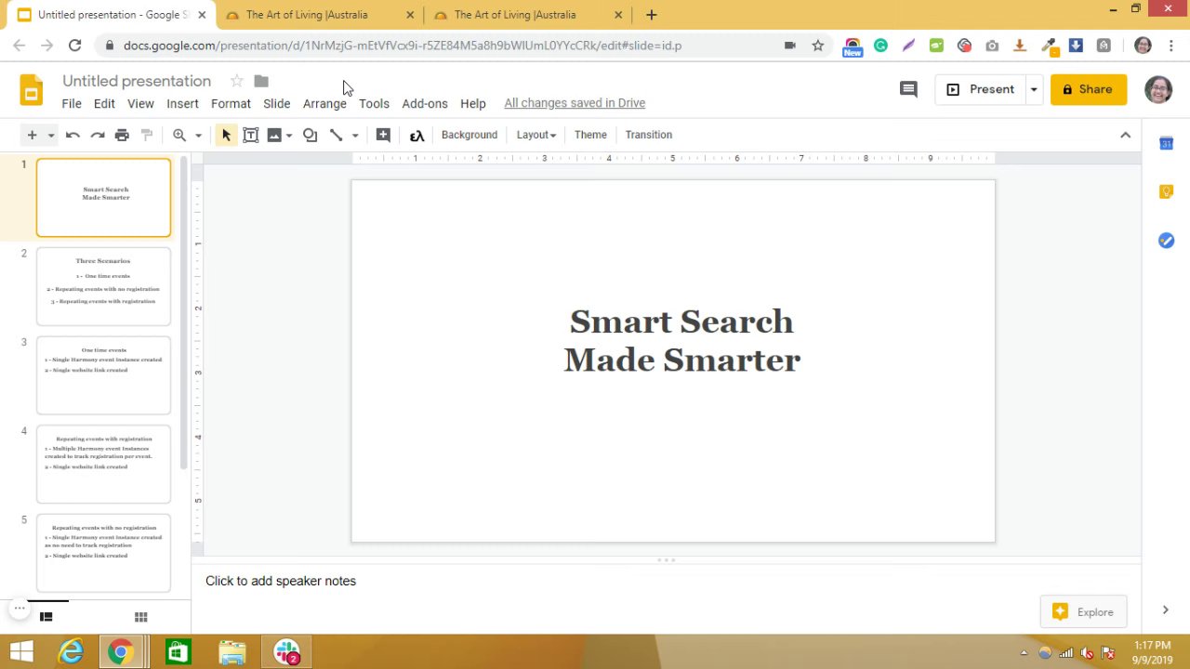
Task: Select the Text box tool
Action: pos(250,135)
